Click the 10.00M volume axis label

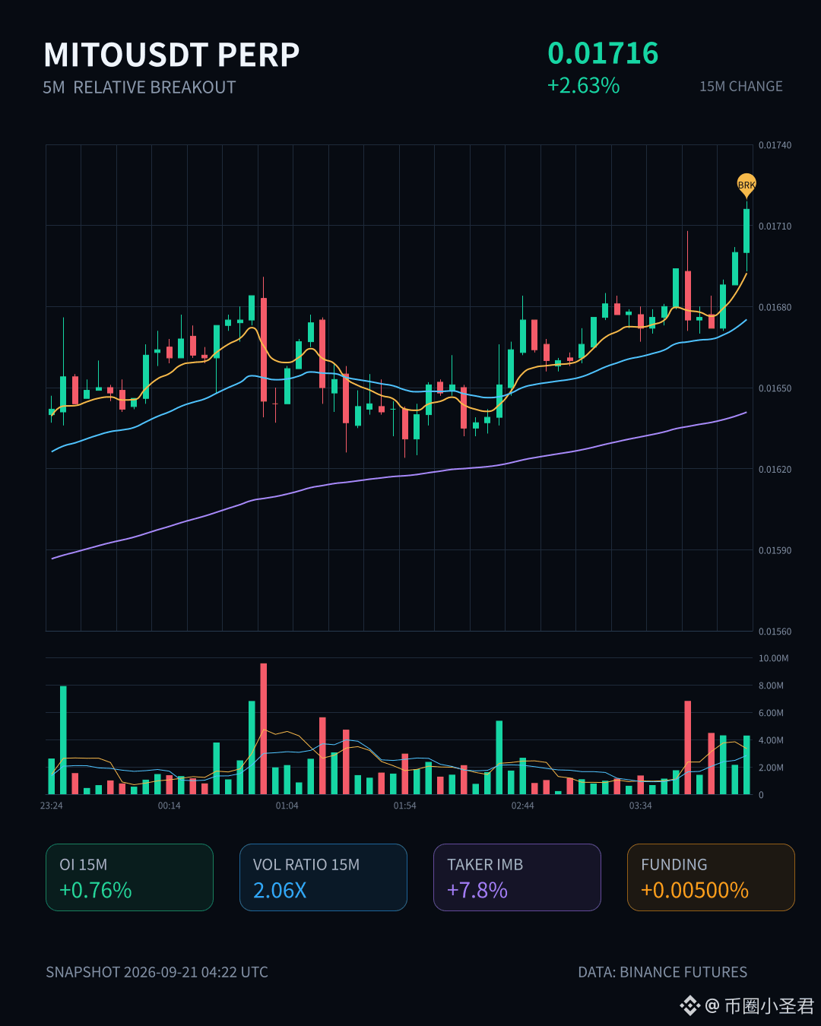point(773,658)
